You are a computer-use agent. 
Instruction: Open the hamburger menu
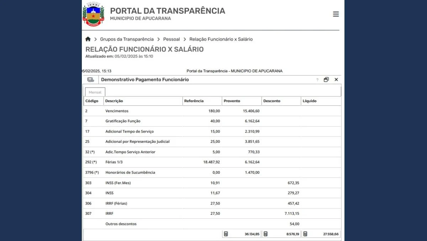click(x=336, y=14)
